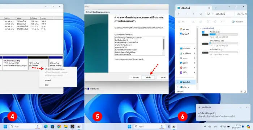Open the New item dropdown in Explorer
This screenshot has width=253, height=130.
point(182,22)
